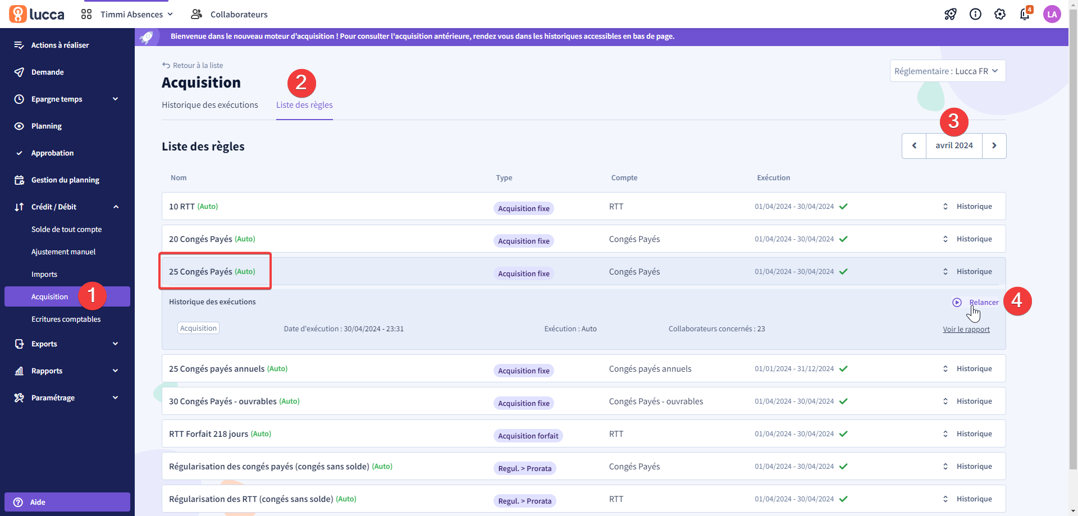Screen dimensions: 1078x516
Task: Expand Historique for RTT Forfait 218 jours
Action: (967, 433)
